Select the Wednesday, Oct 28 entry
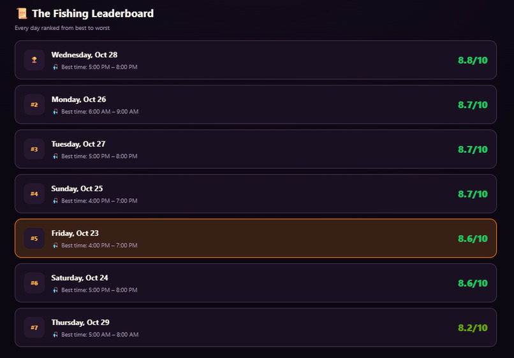Viewport: 514px width, 358px height. point(256,60)
